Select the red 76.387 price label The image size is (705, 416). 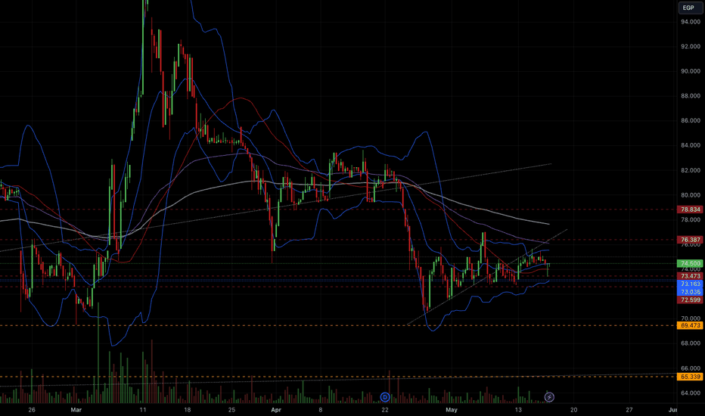(690, 240)
